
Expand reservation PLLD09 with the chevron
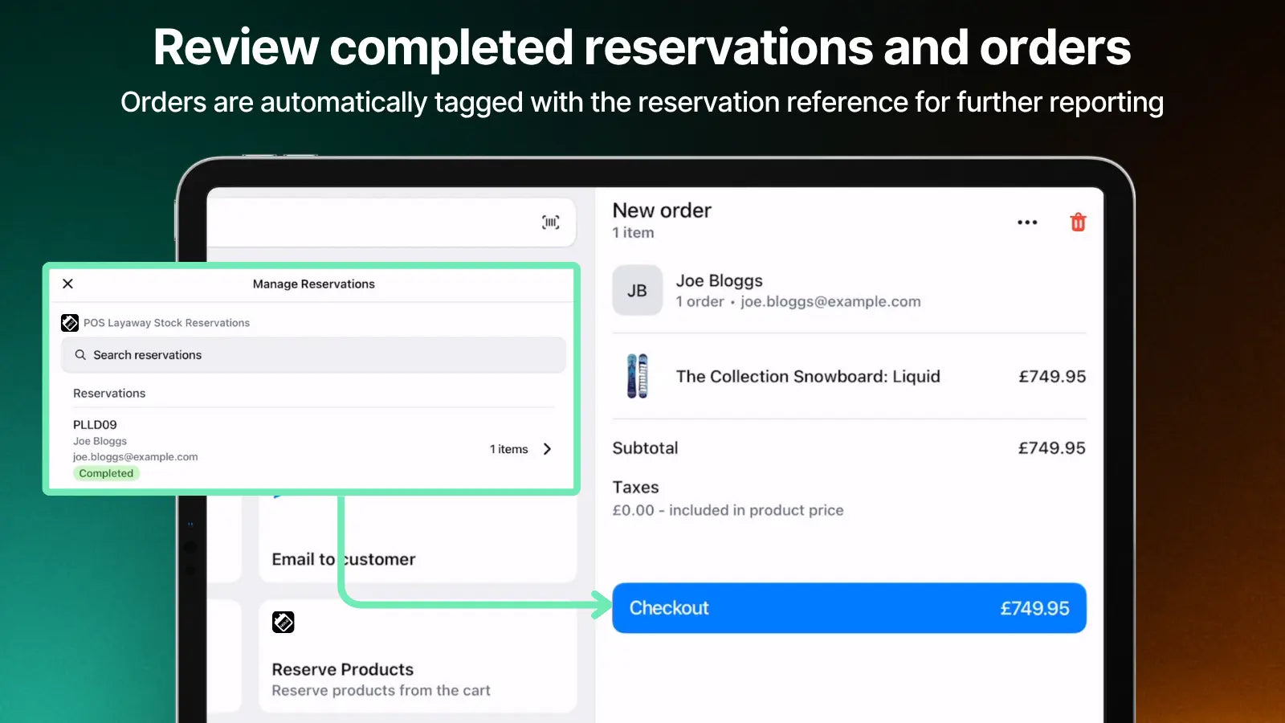pyautogui.click(x=547, y=449)
